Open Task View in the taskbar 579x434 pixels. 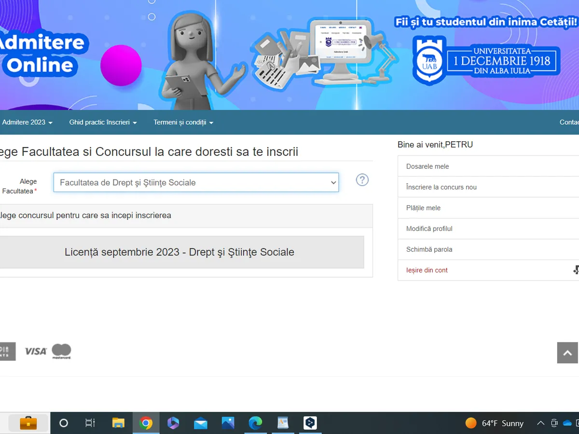[x=90, y=423]
